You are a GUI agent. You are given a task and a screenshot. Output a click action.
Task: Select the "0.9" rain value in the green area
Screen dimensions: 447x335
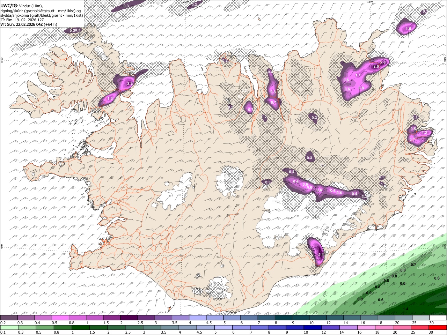tap(369, 293)
